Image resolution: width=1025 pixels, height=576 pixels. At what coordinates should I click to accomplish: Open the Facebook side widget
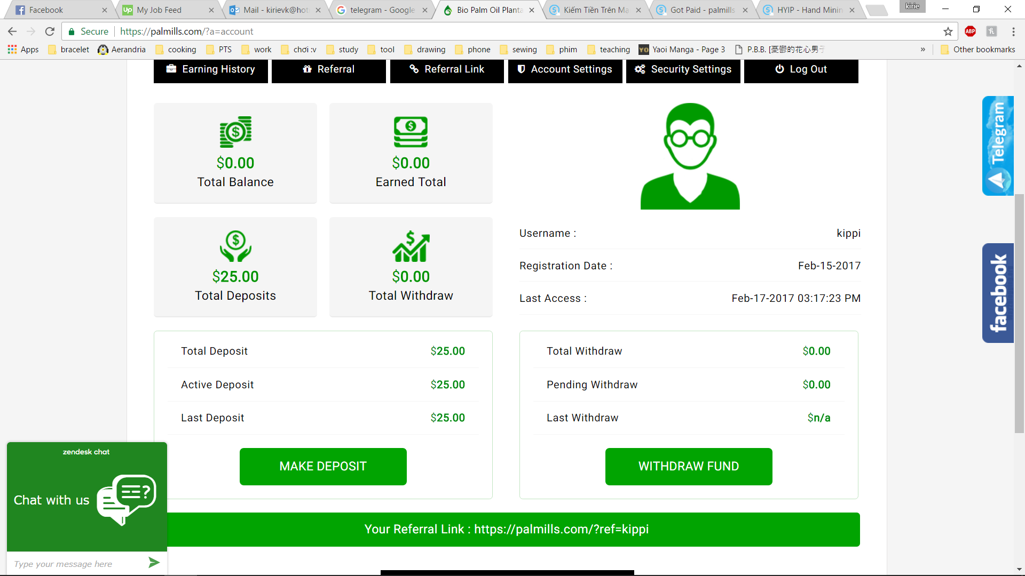pos(997,293)
